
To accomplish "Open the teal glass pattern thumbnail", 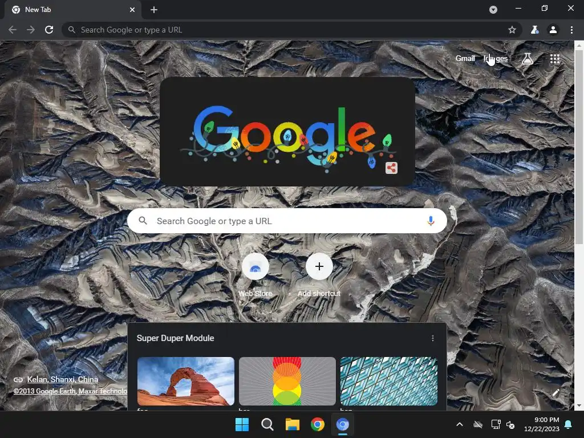I will pos(389,381).
